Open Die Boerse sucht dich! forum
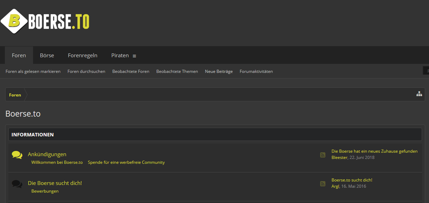The width and height of the screenshot is (429, 203). pos(55,183)
